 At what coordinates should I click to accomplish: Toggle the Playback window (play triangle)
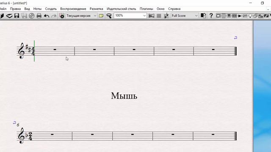click(x=240, y=16)
